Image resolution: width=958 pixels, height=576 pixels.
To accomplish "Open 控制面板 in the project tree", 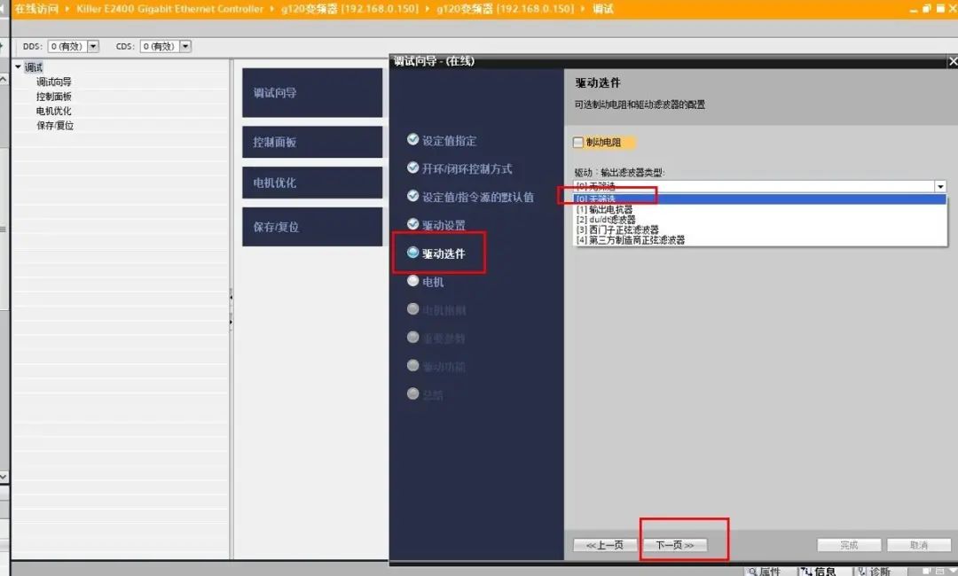I will click(54, 97).
